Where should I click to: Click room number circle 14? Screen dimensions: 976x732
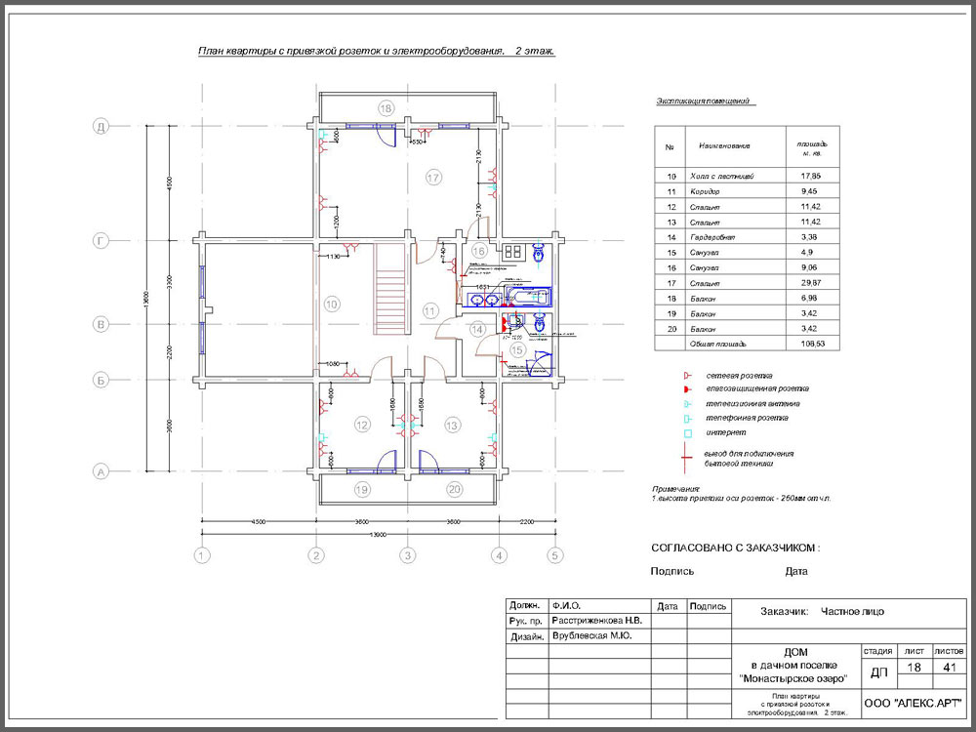(x=477, y=329)
